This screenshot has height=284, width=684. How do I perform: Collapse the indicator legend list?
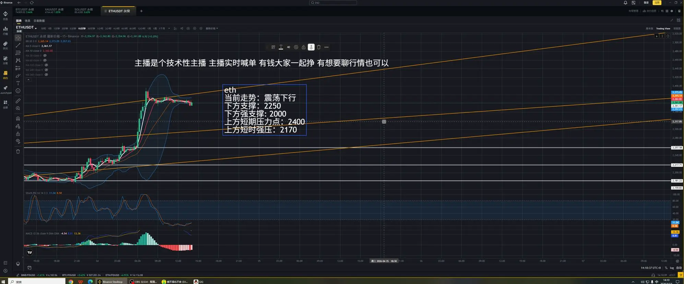coord(28,80)
